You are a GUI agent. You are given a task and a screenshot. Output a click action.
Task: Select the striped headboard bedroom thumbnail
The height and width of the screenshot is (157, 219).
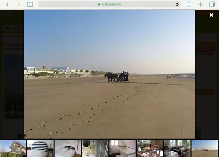point(40,149)
